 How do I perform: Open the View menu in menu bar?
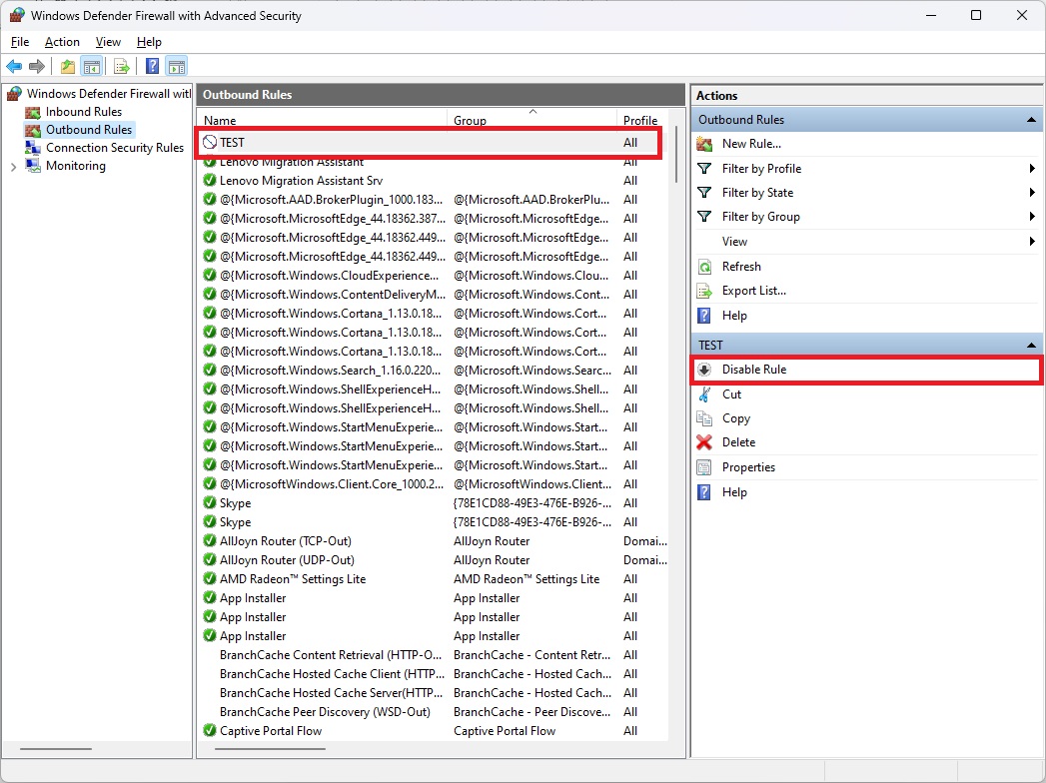108,41
